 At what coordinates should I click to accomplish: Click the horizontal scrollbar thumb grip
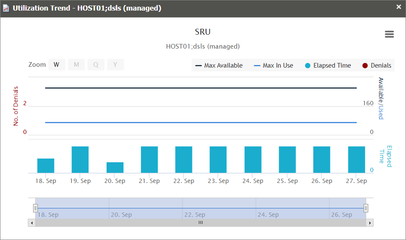(x=200, y=223)
